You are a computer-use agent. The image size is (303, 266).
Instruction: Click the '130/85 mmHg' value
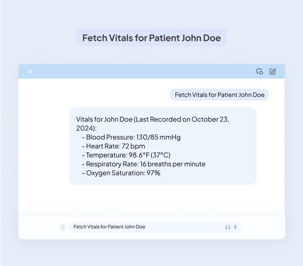[158, 137]
